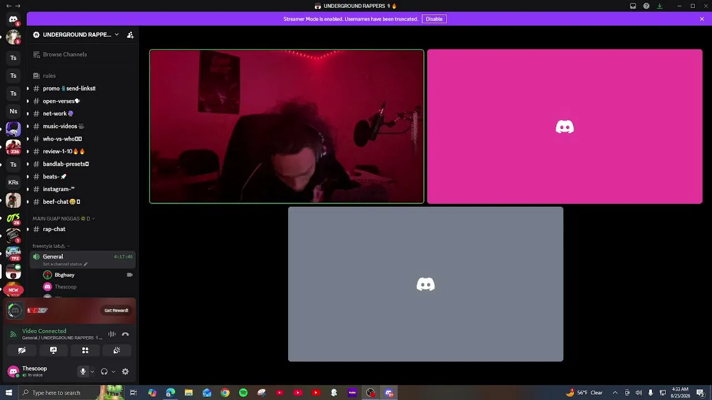Viewport: 712px width, 400px height.
Task: Open the bandlab-presets channel
Action: click(x=82, y=164)
